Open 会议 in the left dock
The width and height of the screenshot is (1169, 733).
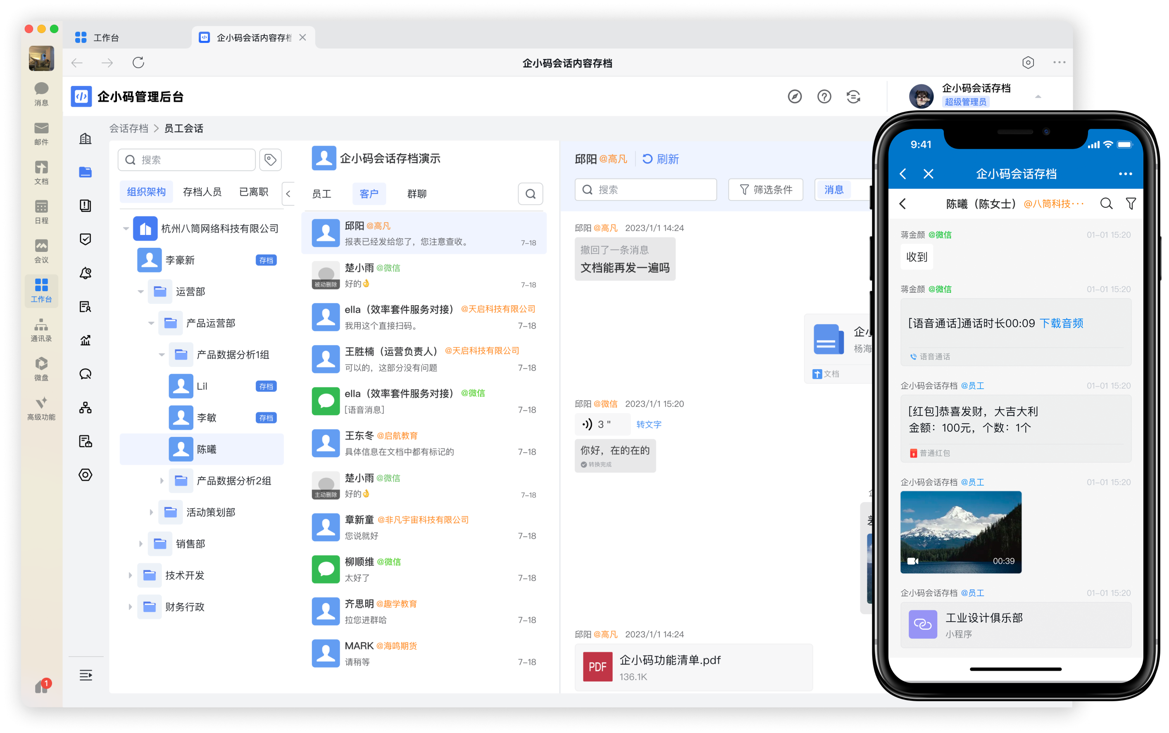point(41,251)
